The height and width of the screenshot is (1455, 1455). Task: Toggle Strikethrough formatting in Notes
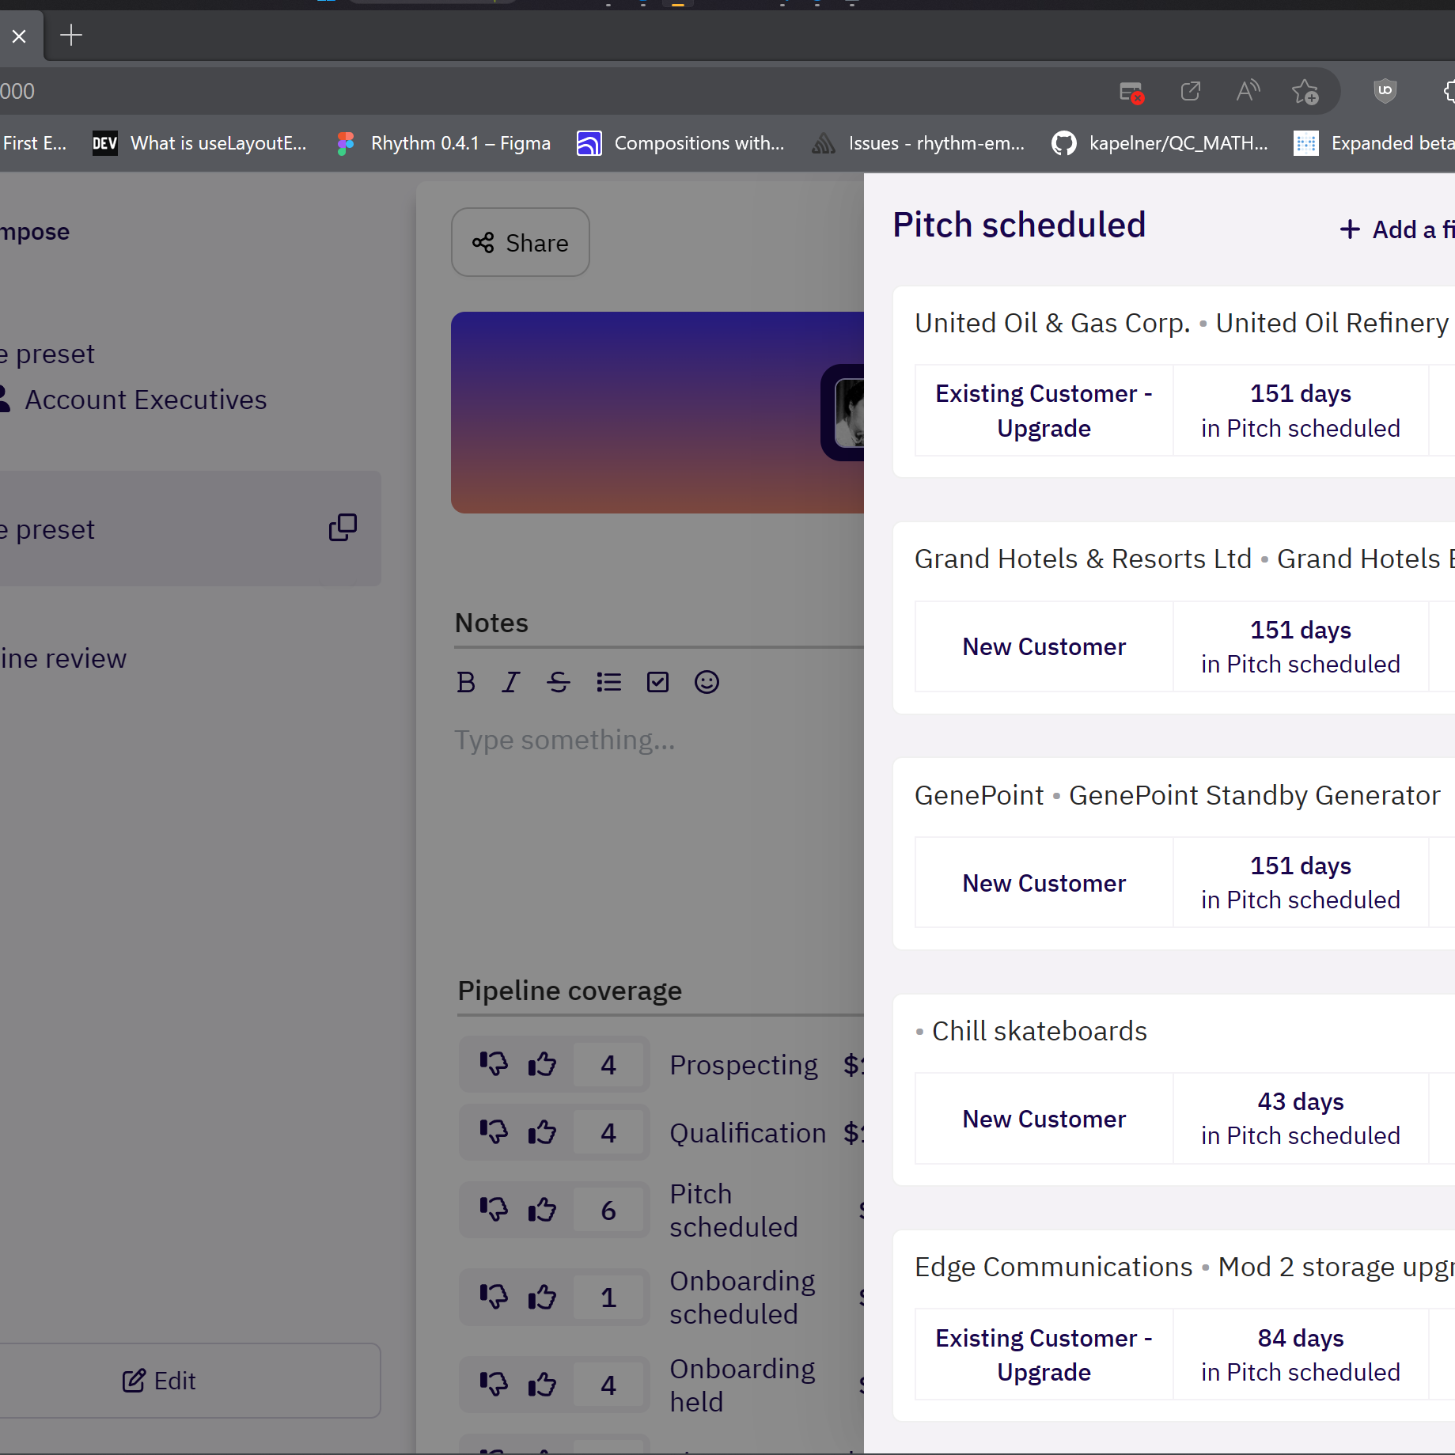pos(559,681)
